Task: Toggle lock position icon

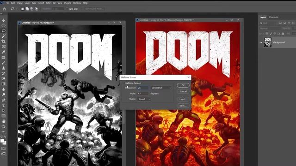Action: click(x=275, y=34)
